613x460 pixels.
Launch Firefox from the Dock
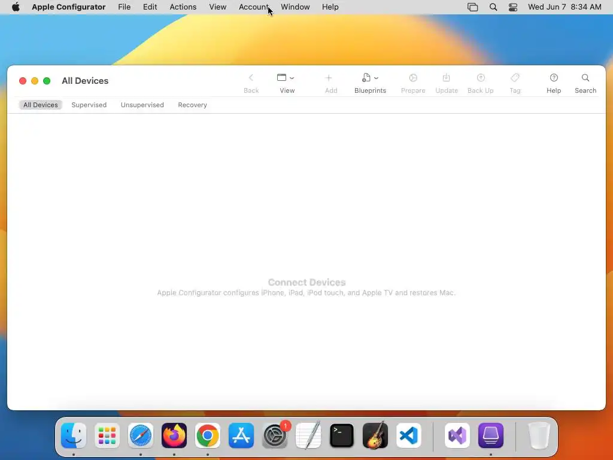tap(174, 435)
